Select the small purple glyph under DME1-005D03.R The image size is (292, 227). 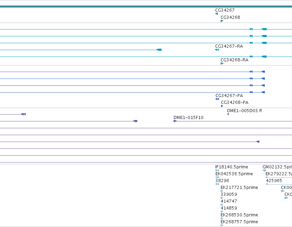[228, 114]
